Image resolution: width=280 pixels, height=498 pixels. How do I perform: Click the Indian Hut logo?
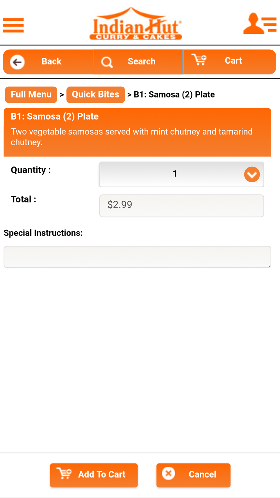point(136,24)
